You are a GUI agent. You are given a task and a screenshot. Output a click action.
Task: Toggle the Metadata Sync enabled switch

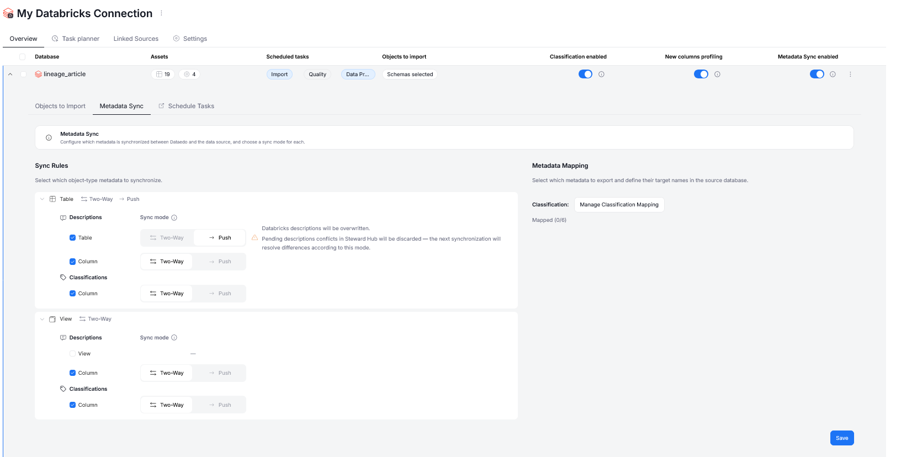817,74
